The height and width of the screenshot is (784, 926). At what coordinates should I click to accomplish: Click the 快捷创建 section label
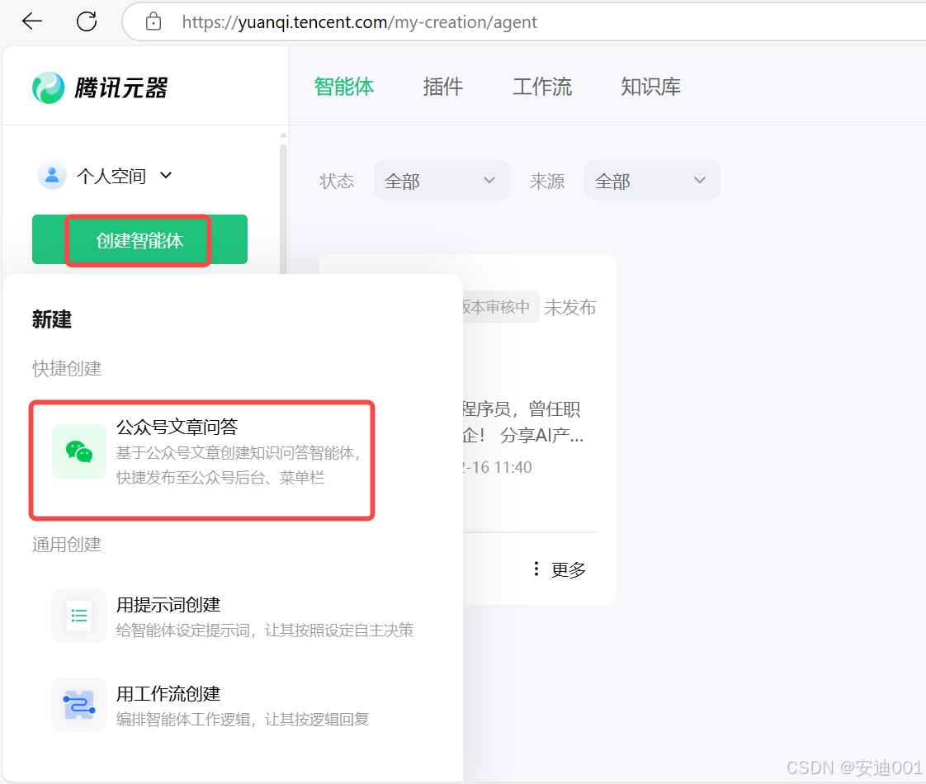pyautogui.click(x=67, y=368)
